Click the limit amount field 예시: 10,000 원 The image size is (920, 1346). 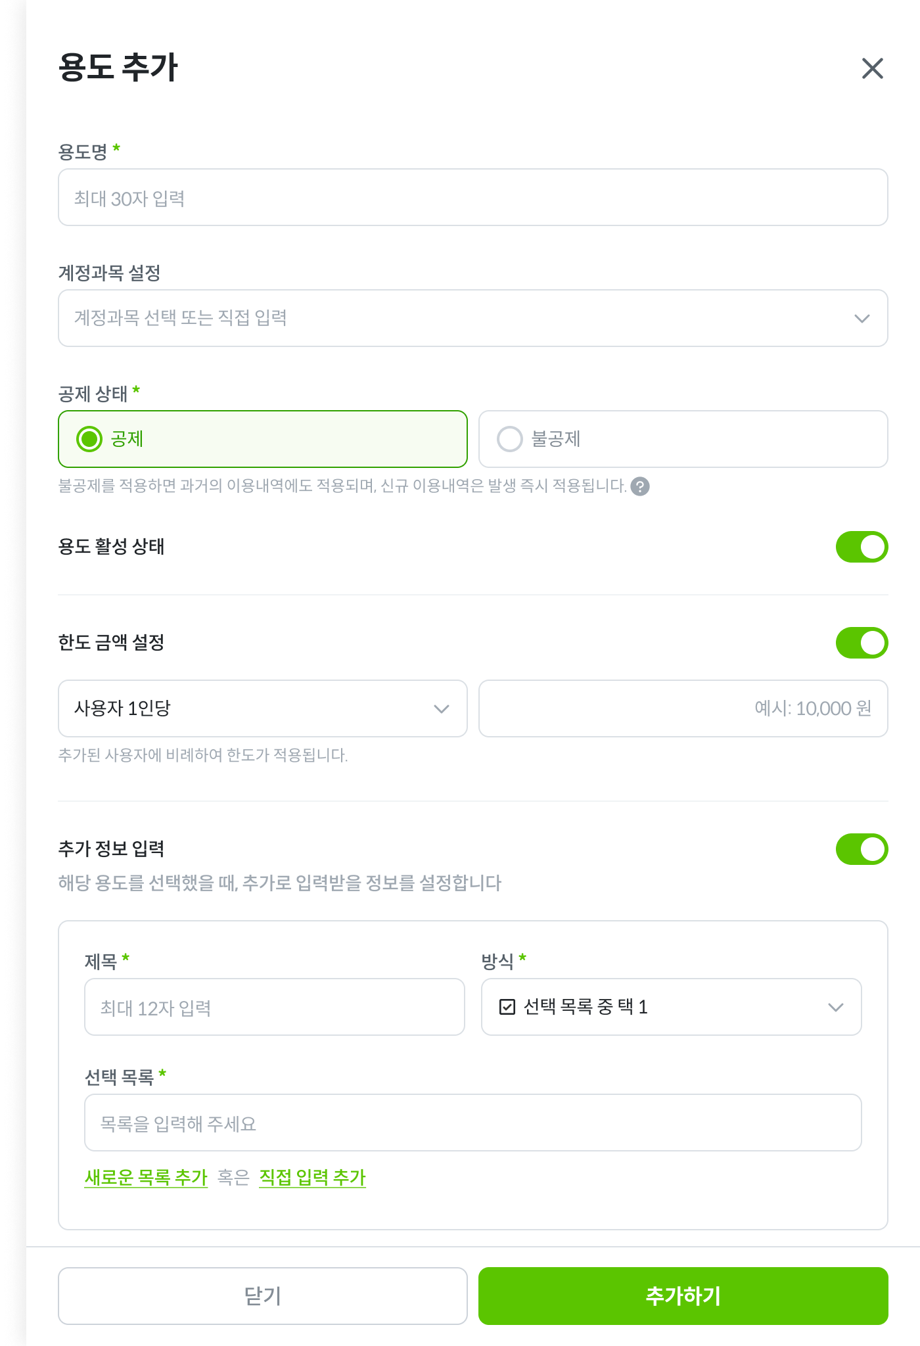[683, 708]
